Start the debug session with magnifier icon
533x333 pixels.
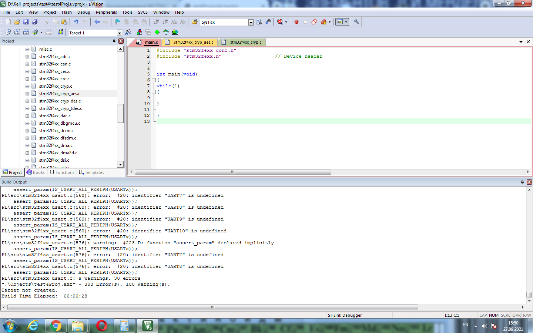[x=280, y=22]
